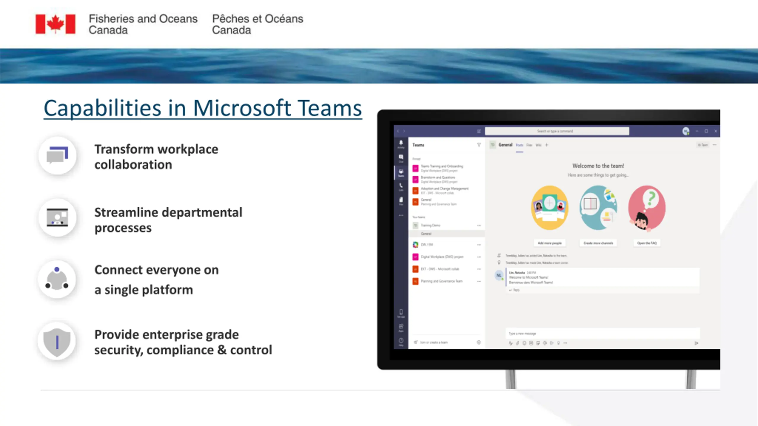Open channel more options ellipsis near Team button

(715, 145)
